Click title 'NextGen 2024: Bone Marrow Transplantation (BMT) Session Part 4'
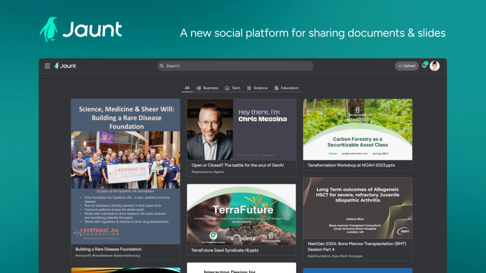The width and height of the screenshot is (486, 273). (x=357, y=246)
